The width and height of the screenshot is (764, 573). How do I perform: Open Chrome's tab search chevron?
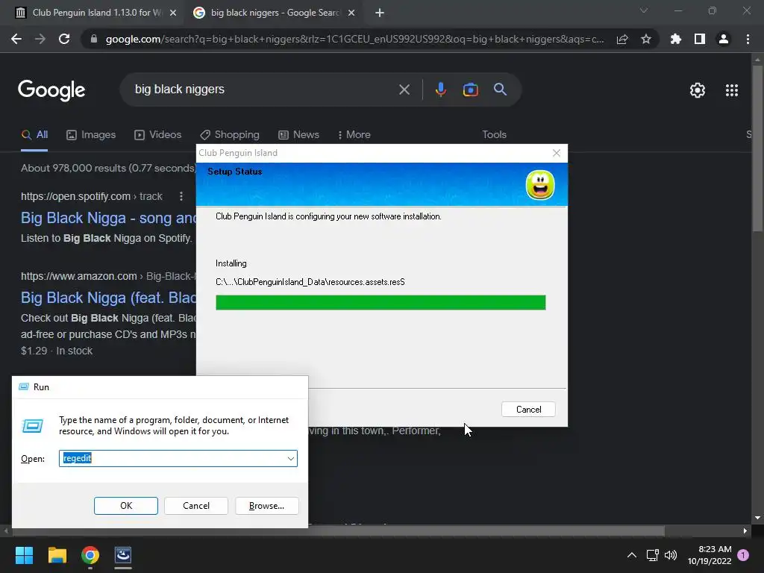[x=644, y=10]
